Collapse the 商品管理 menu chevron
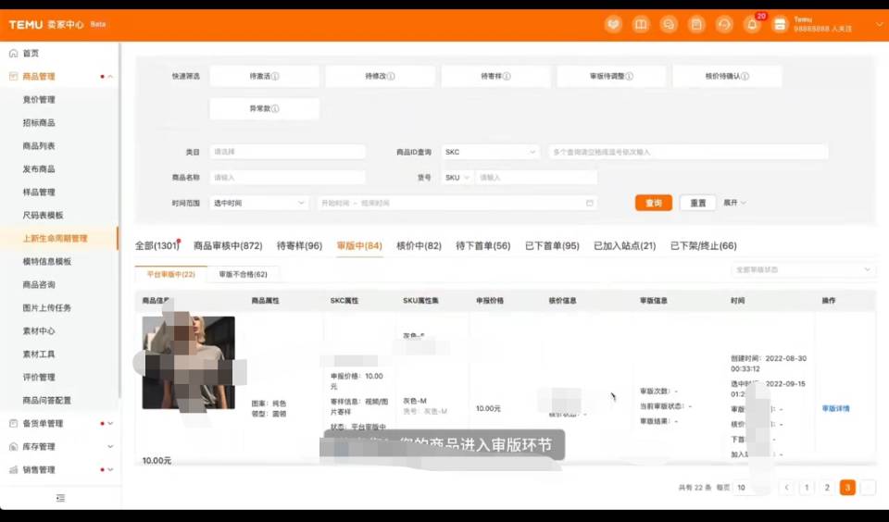Screen dimensions: 889x522 110,77
